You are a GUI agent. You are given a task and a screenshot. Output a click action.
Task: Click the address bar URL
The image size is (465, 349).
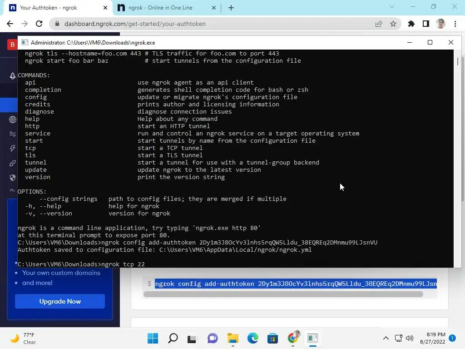tap(135, 24)
